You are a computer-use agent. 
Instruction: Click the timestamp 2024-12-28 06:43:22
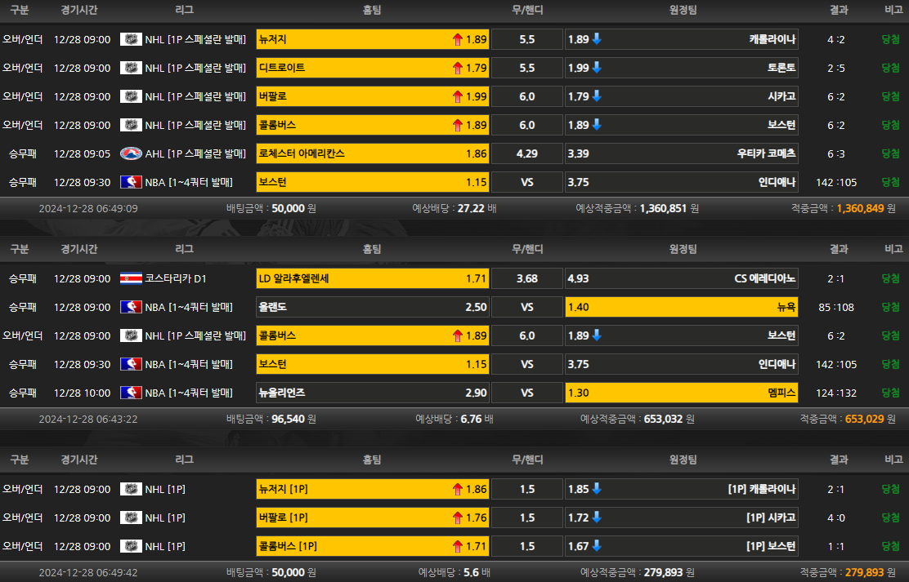[x=88, y=419]
